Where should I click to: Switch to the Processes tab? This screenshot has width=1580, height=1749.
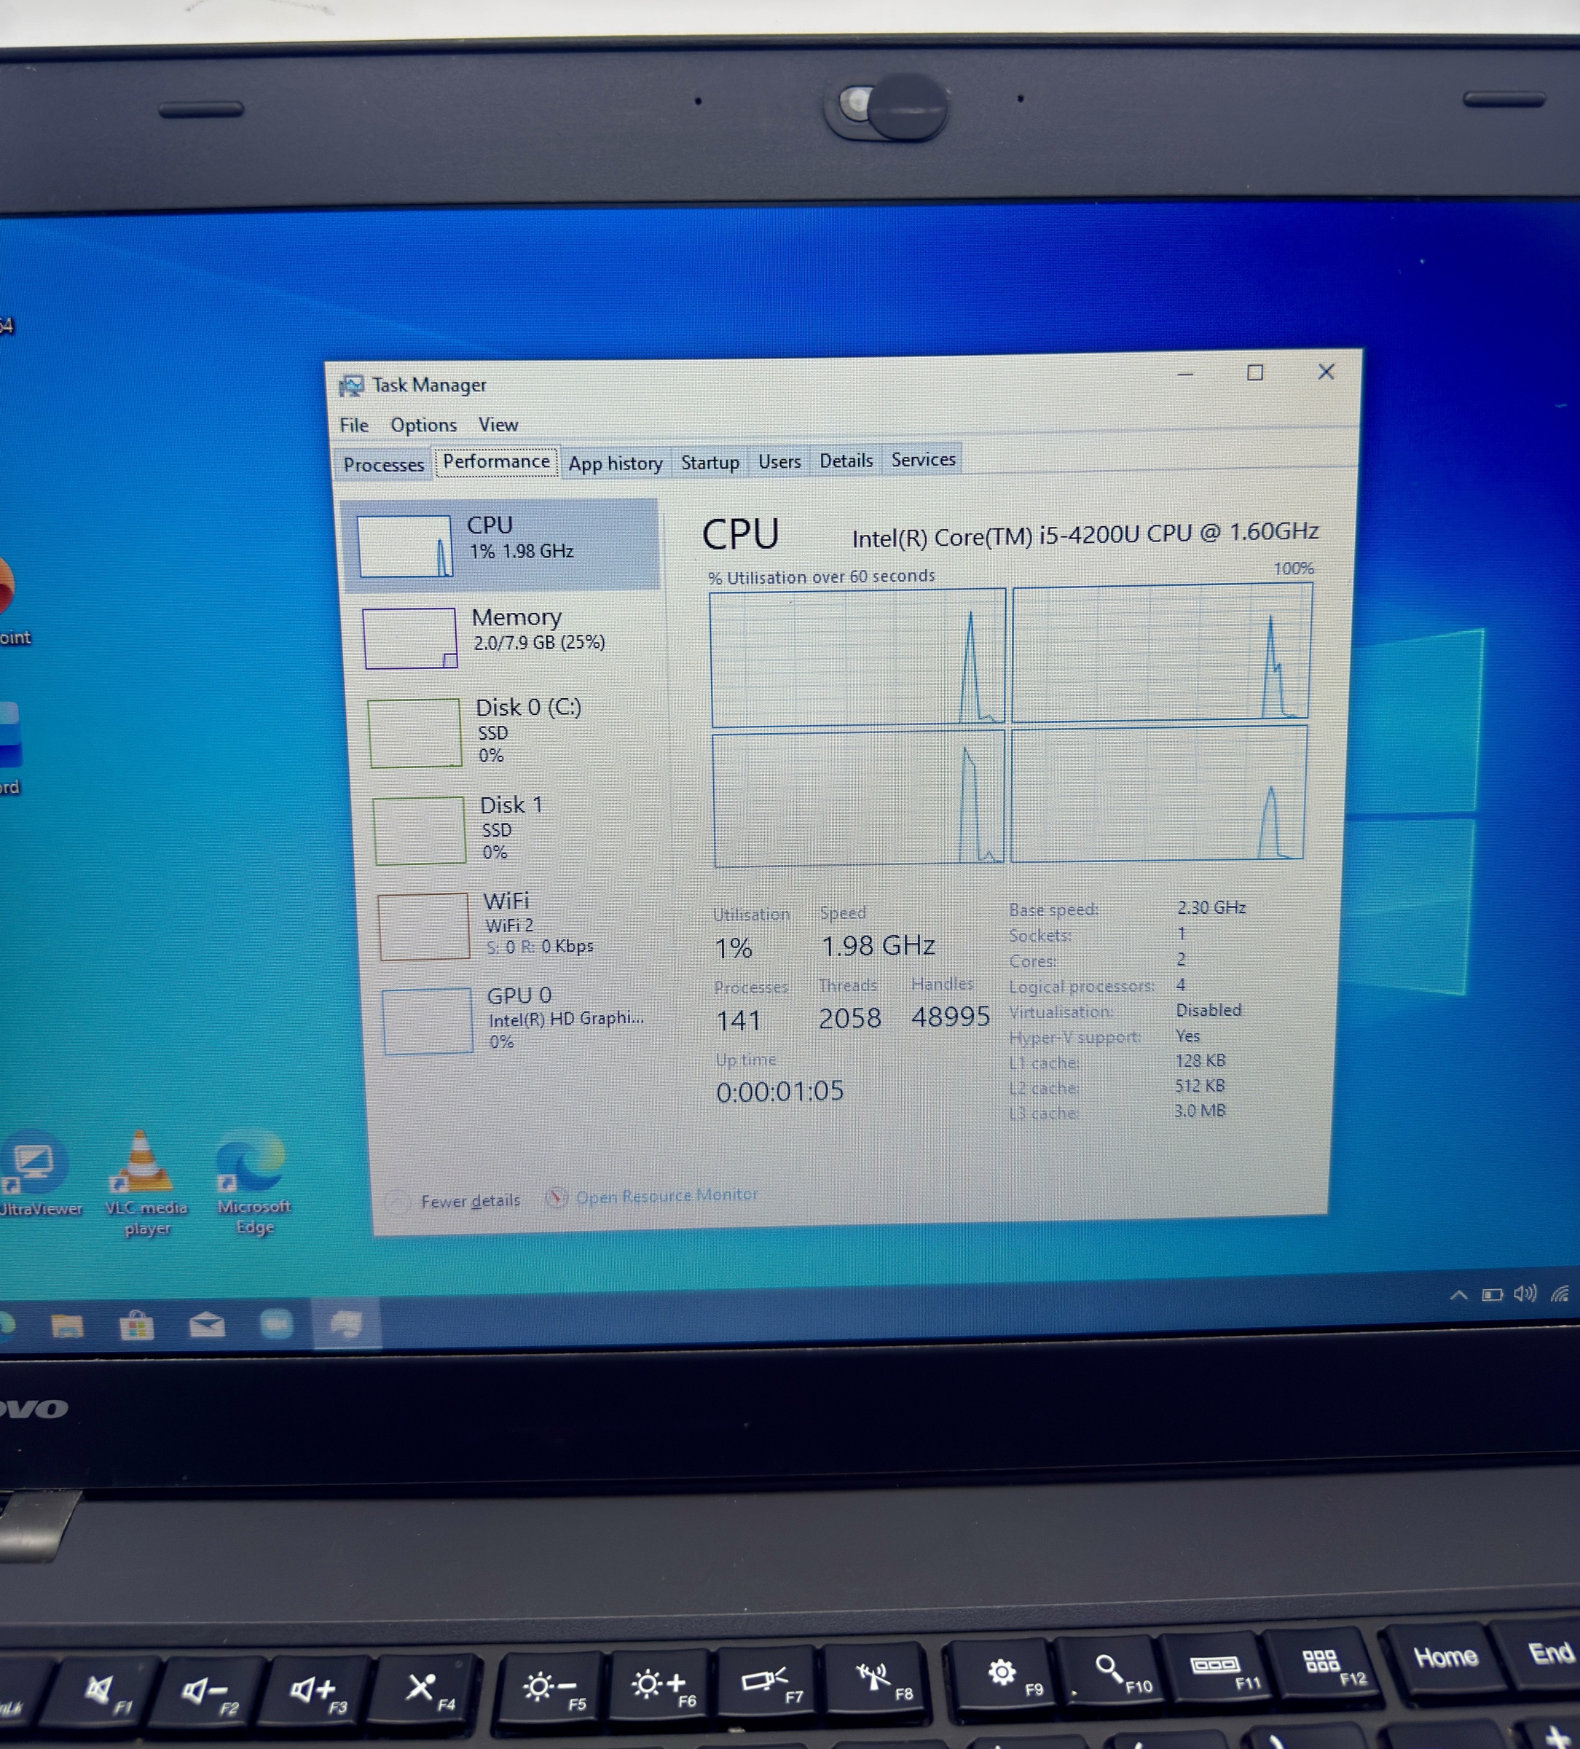click(383, 464)
